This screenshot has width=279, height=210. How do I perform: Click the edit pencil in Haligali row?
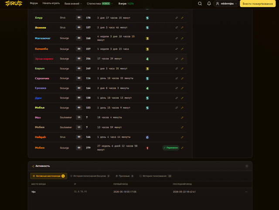point(182,137)
